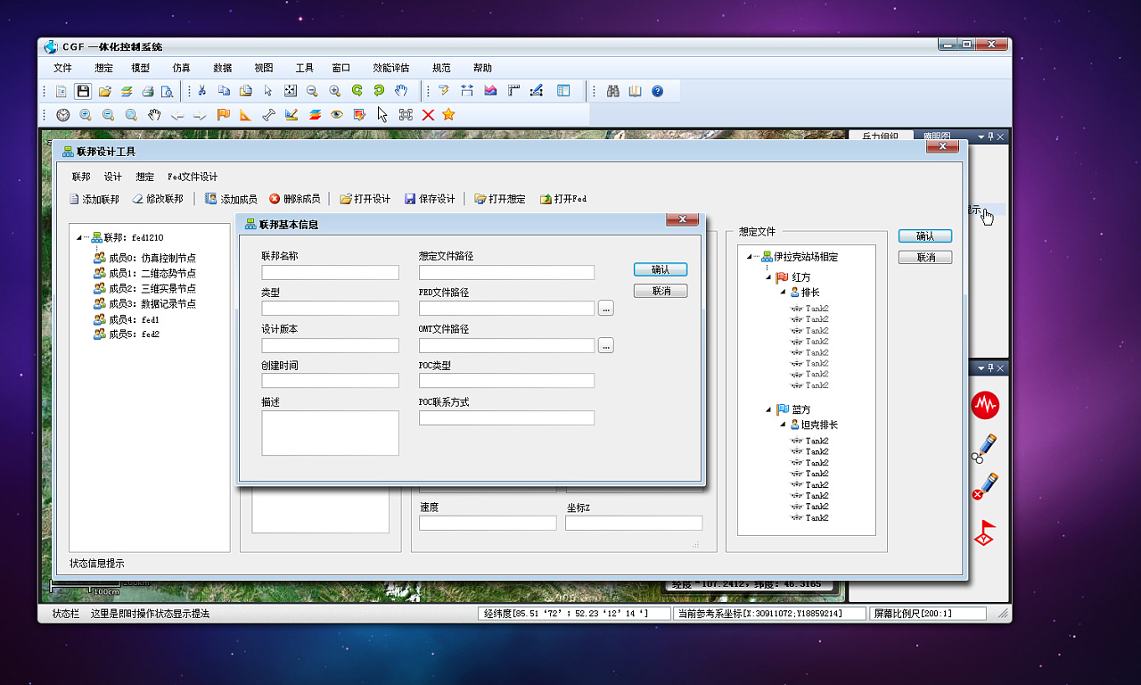
Task: Click the 联邦名称 input field
Action: point(330,272)
